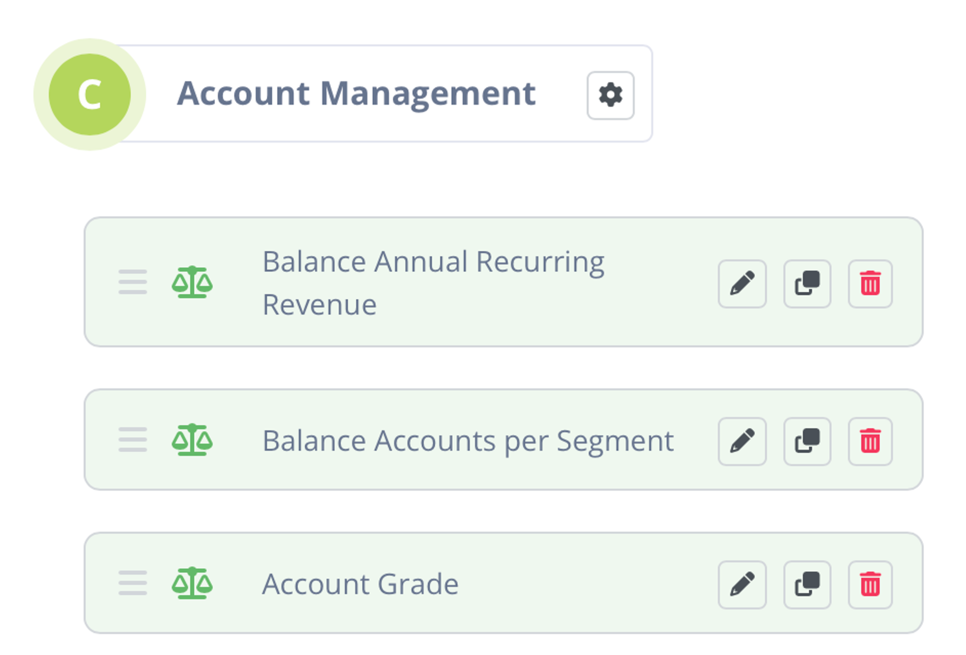Delete the Account Grade rule
Viewport: 966px width, 655px height.
pos(870,584)
